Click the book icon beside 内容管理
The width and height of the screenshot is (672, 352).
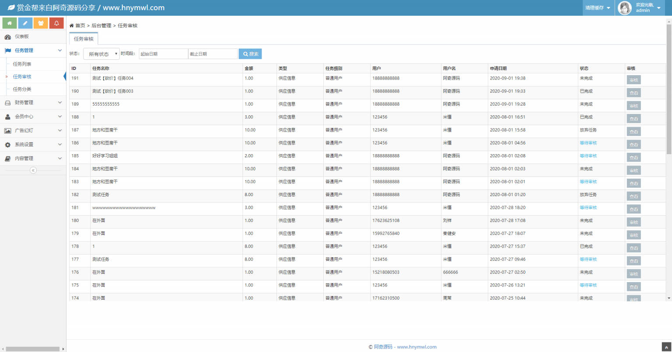point(7,159)
